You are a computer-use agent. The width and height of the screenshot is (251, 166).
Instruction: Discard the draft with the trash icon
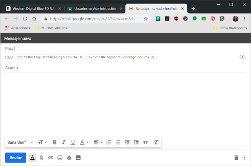pyautogui.click(x=236, y=158)
